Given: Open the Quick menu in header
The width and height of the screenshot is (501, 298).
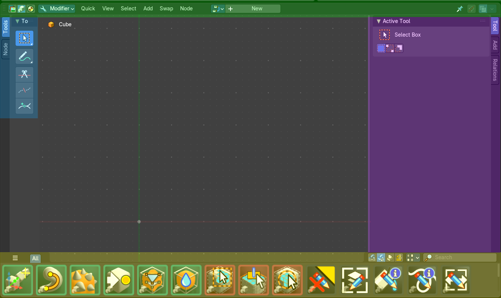Looking at the screenshot, I should tap(88, 9).
